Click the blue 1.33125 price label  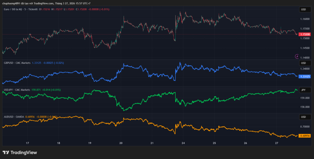(305, 76)
